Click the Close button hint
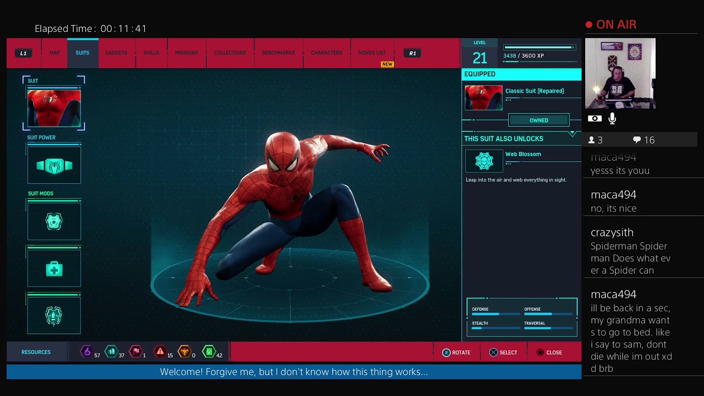The width and height of the screenshot is (704, 396). (x=549, y=353)
